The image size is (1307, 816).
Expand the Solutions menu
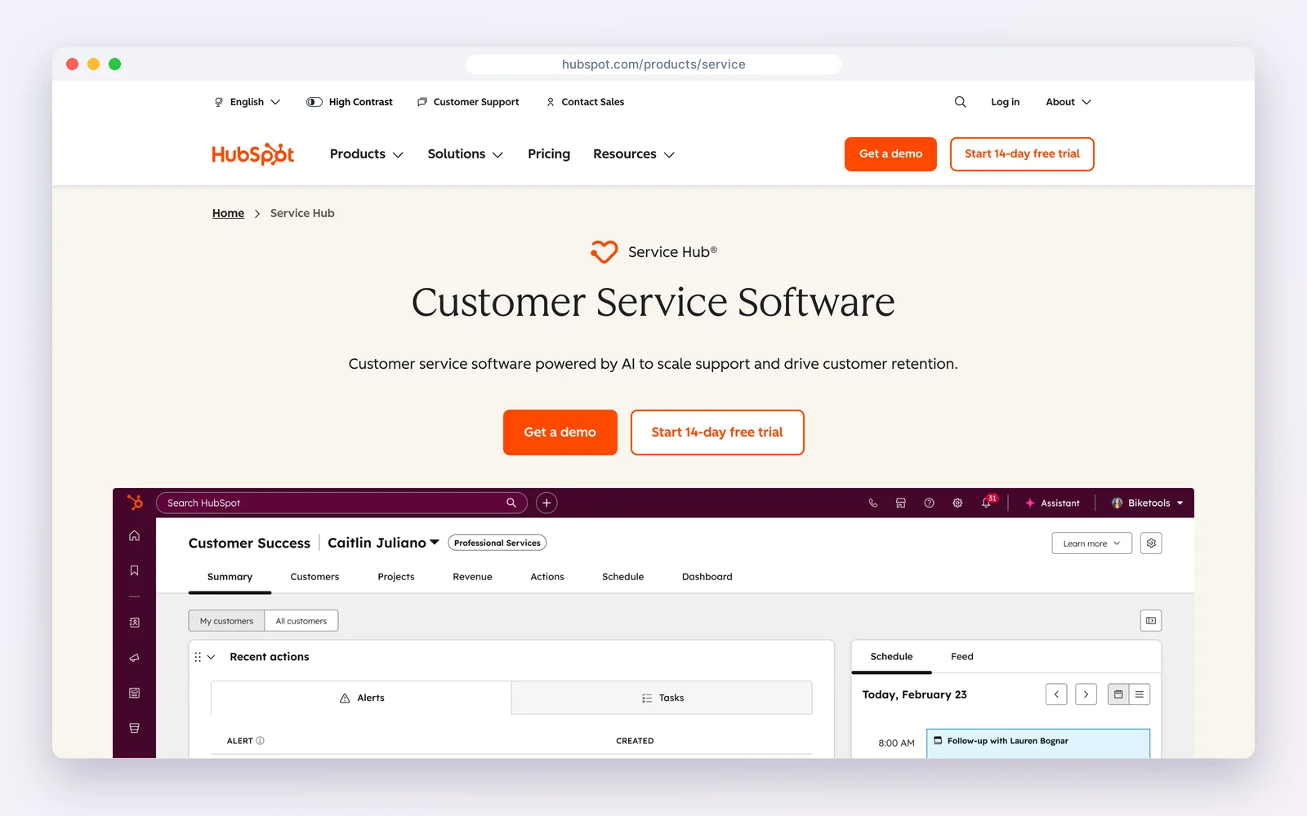click(x=466, y=154)
